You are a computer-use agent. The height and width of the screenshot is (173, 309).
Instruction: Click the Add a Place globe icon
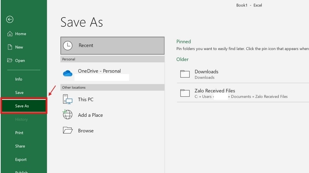click(x=67, y=115)
